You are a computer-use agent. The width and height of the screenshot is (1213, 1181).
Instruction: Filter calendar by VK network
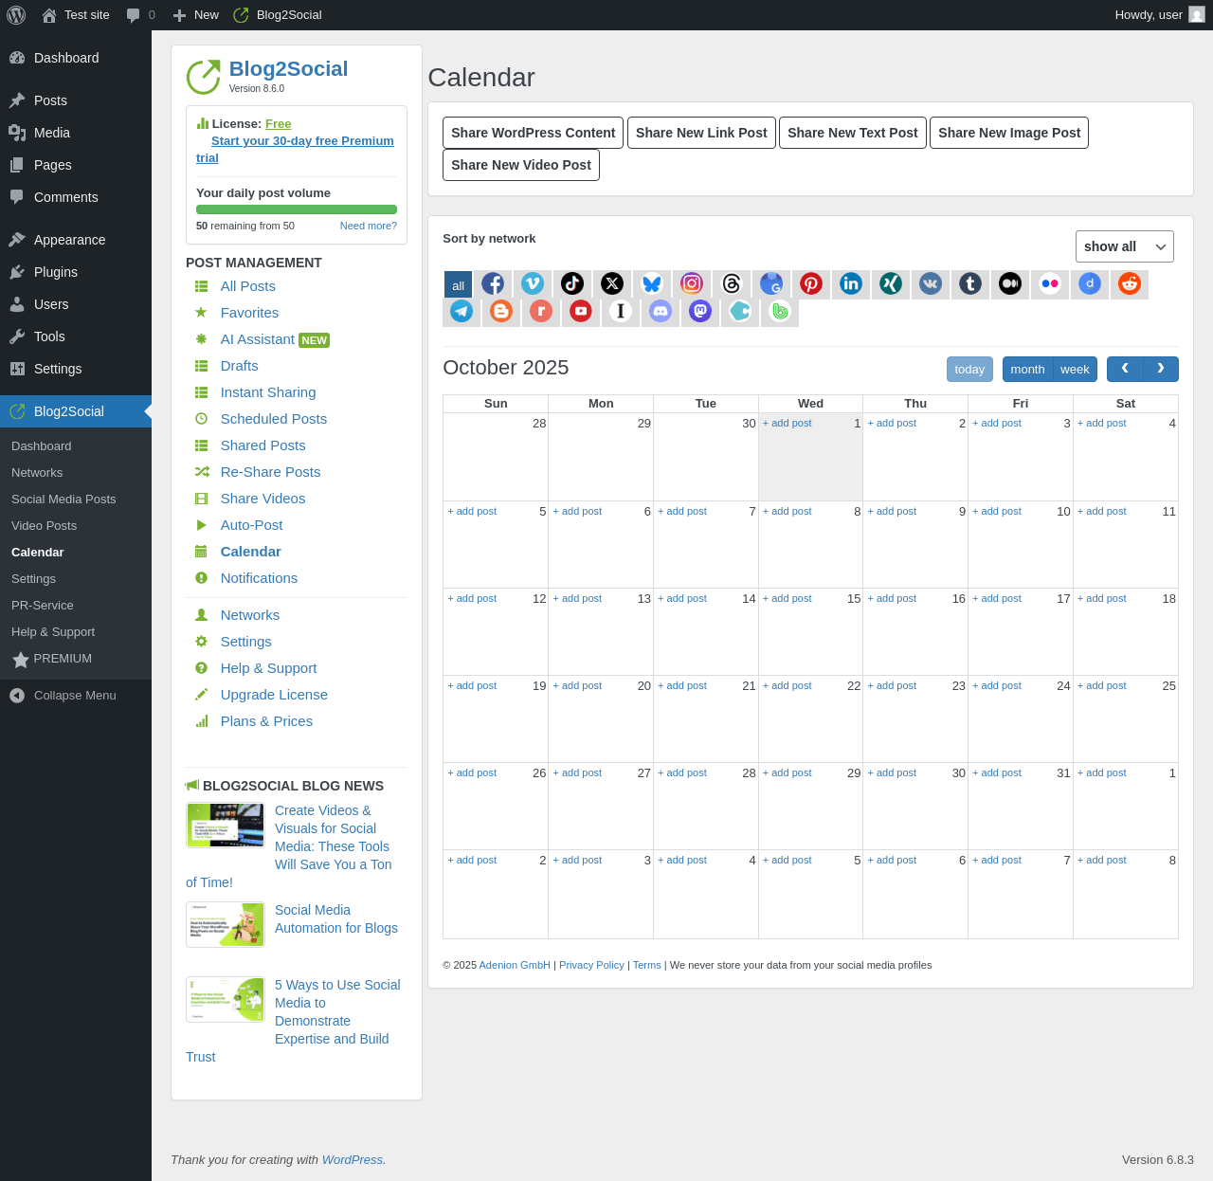pos(931,283)
